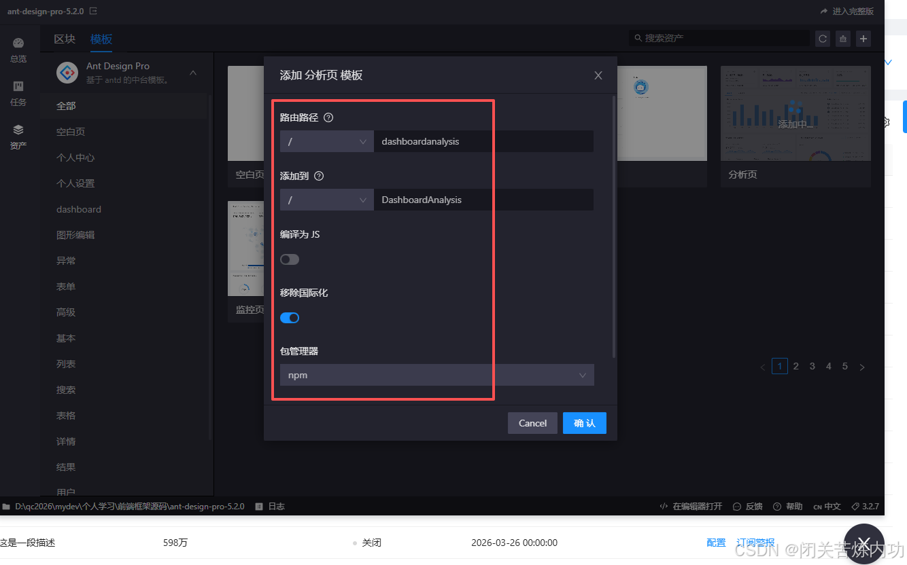
Task: Click the folder icon in the status bar
Action: (x=6, y=507)
